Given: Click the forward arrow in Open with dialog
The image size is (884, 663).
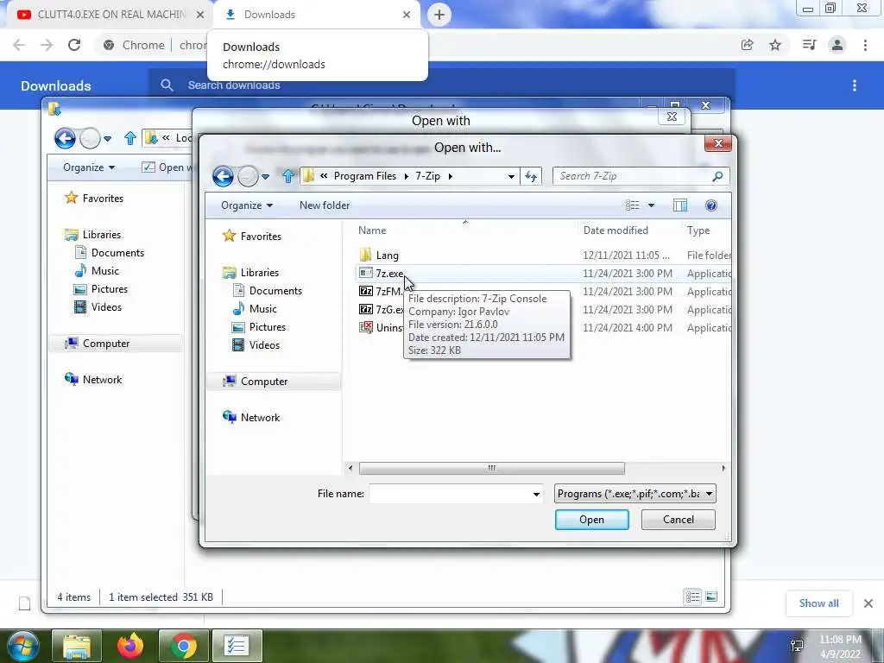Looking at the screenshot, I should pos(248,176).
